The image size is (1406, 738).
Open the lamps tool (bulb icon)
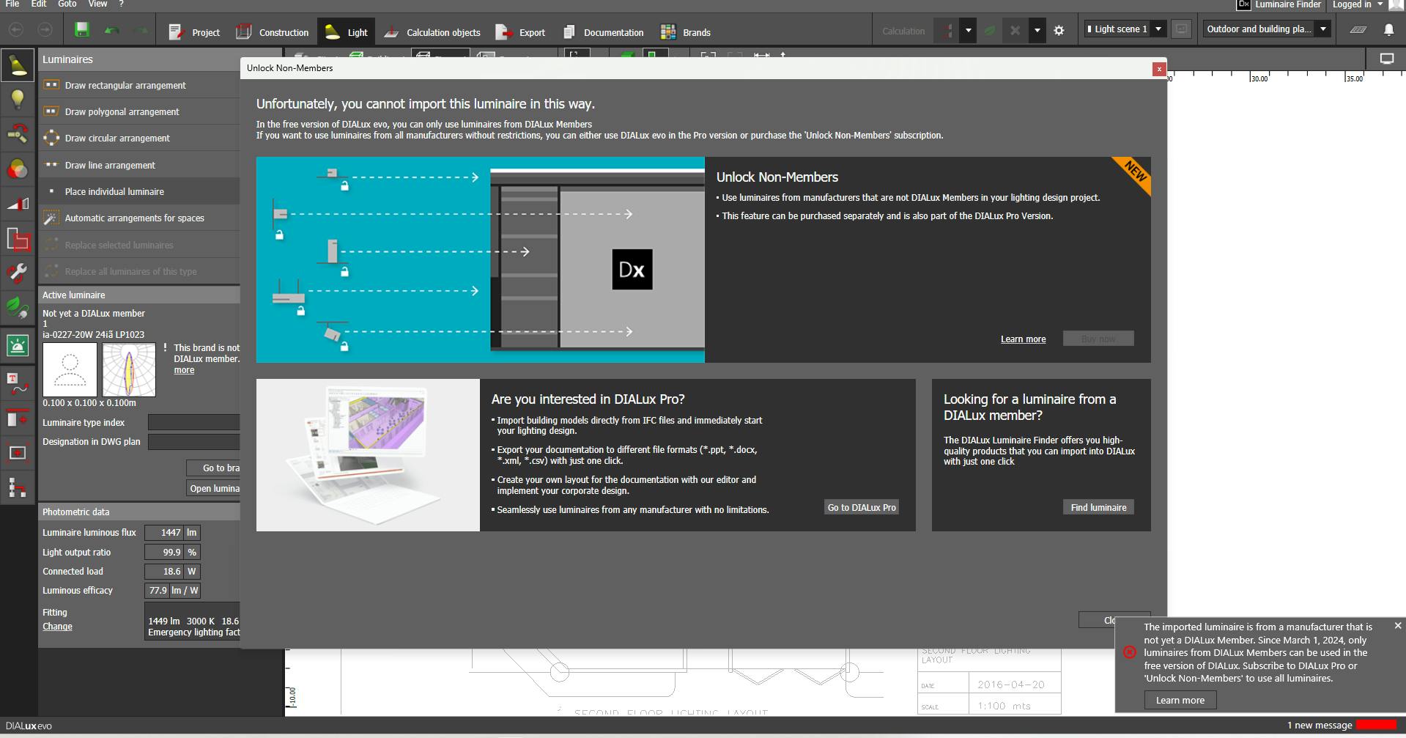click(18, 99)
